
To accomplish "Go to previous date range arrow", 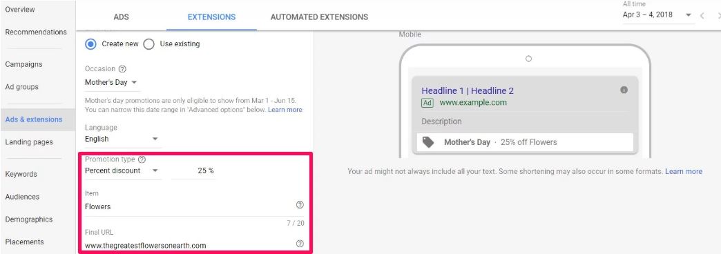I will (702, 16).
